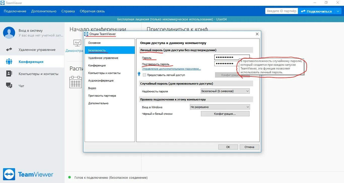Open Компьютеры и контакты contact icon
Image resolution: width=344 pixels, height=183 pixels.
9,74
